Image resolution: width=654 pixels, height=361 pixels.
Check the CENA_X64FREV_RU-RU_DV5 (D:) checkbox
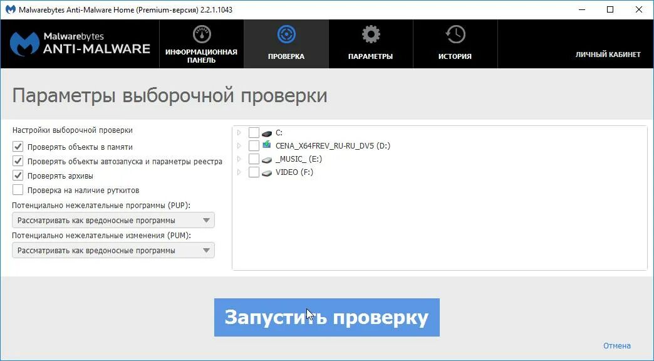pyautogui.click(x=254, y=145)
